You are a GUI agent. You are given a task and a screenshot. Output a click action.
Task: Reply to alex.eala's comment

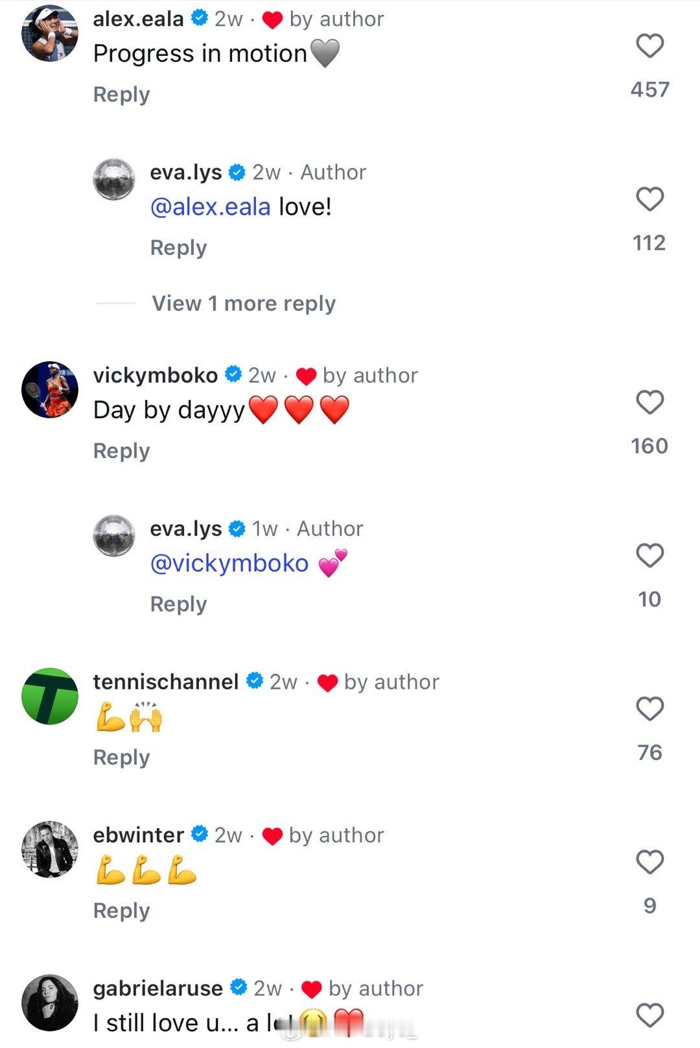click(122, 95)
